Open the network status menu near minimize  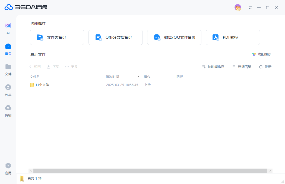[x=250, y=8]
